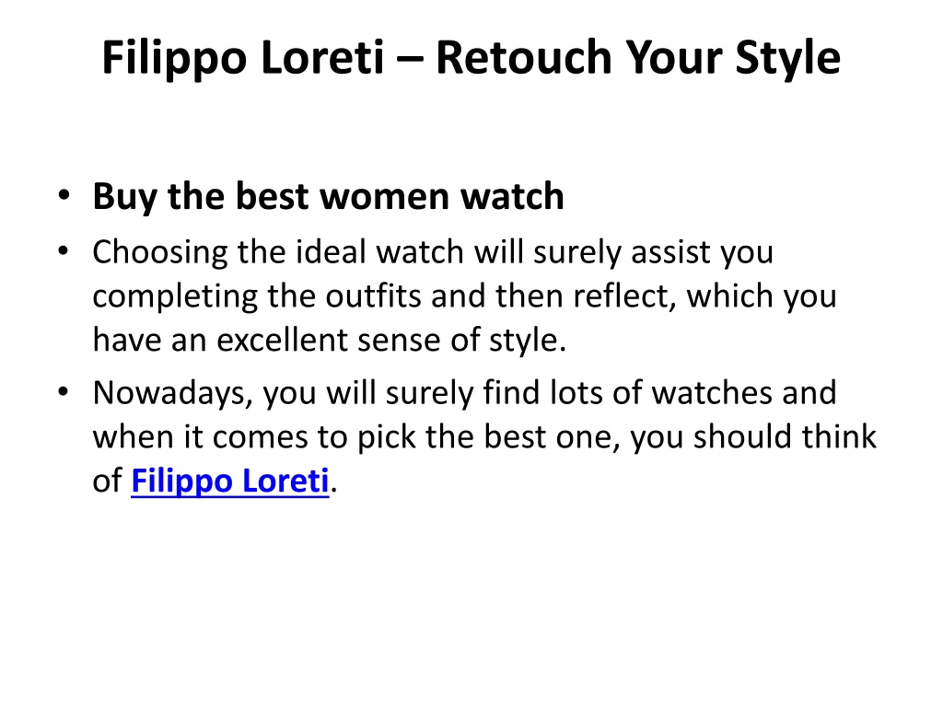The width and height of the screenshot is (943, 707).
Task: Click the word 'Choosing' in the second bullet
Action: coord(160,252)
